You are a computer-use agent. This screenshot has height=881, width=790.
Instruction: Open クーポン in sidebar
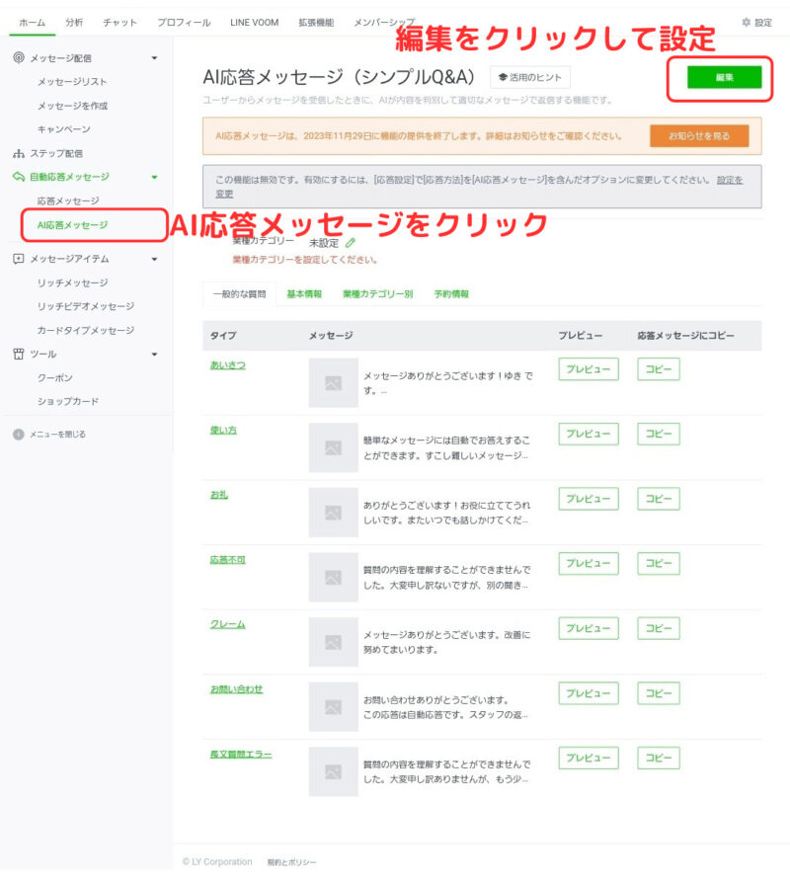click(x=55, y=378)
